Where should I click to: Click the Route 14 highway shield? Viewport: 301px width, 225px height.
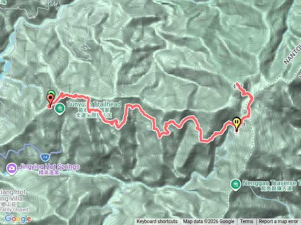click(x=45, y=157)
